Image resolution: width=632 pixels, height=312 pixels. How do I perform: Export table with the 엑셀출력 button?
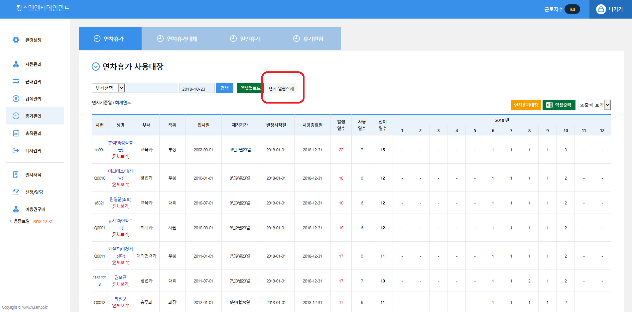[559, 105]
